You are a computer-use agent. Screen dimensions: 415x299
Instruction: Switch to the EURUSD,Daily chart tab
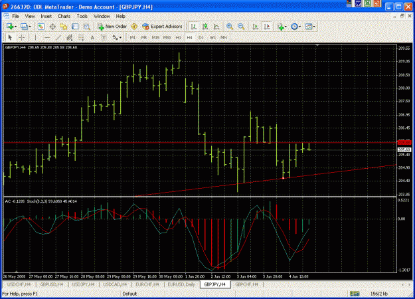pyautogui.click(x=181, y=284)
